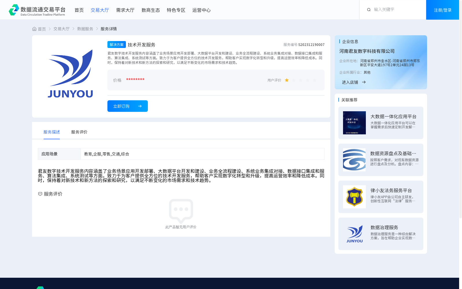Click the masked price asterisks
Viewport: 462px width, 289px height.
135,79
